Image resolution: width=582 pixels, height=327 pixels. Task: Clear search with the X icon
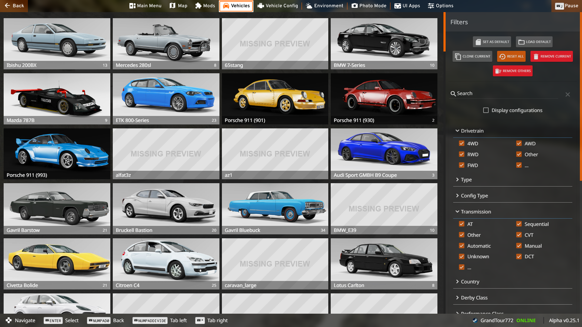click(x=568, y=94)
